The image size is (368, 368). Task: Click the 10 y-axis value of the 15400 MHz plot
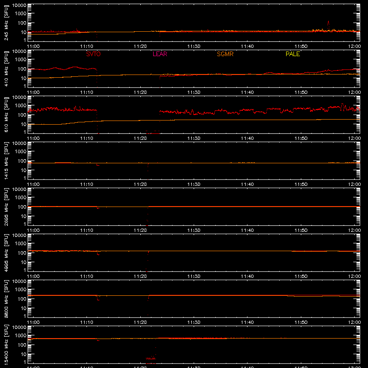[23, 354]
